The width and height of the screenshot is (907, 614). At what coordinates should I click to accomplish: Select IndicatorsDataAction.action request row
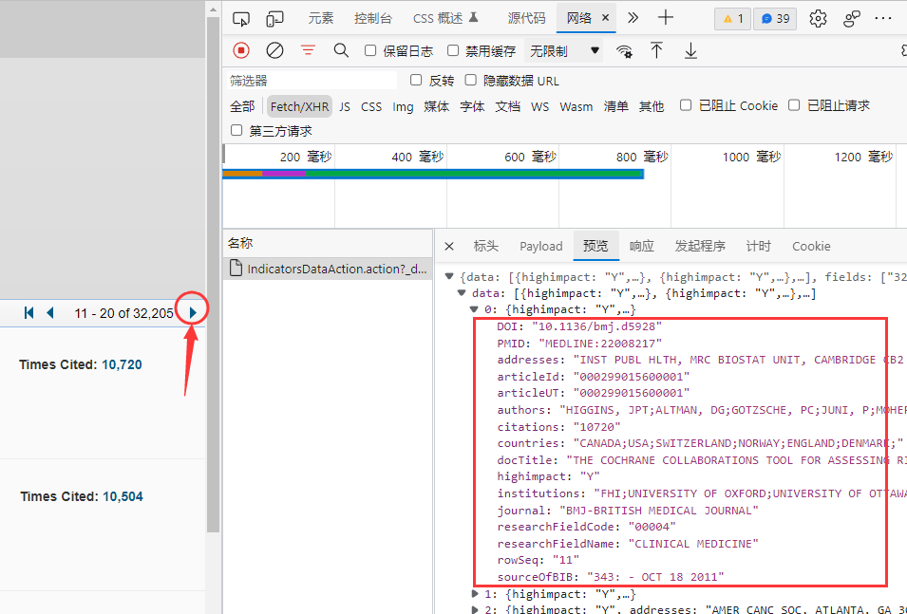328,269
